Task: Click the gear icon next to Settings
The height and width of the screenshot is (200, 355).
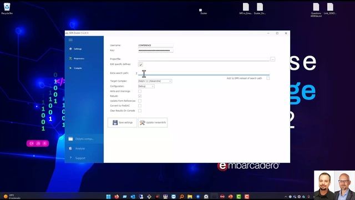Action: [70, 49]
